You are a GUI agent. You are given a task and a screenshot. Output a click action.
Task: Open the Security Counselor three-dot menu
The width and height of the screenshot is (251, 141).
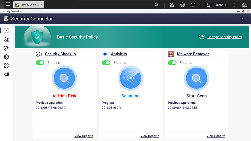point(242,19)
